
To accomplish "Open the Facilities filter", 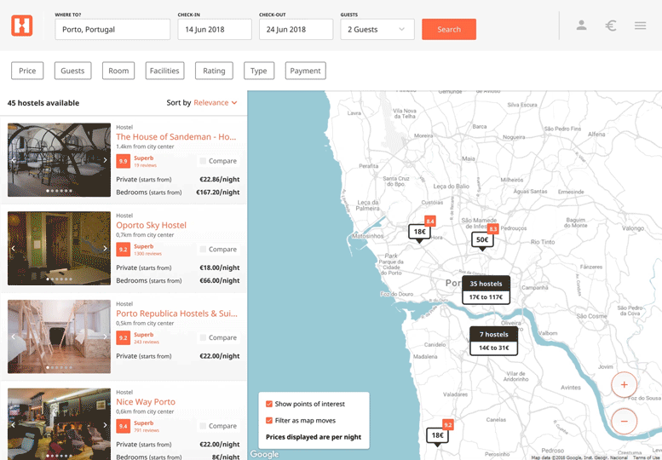I will (164, 71).
